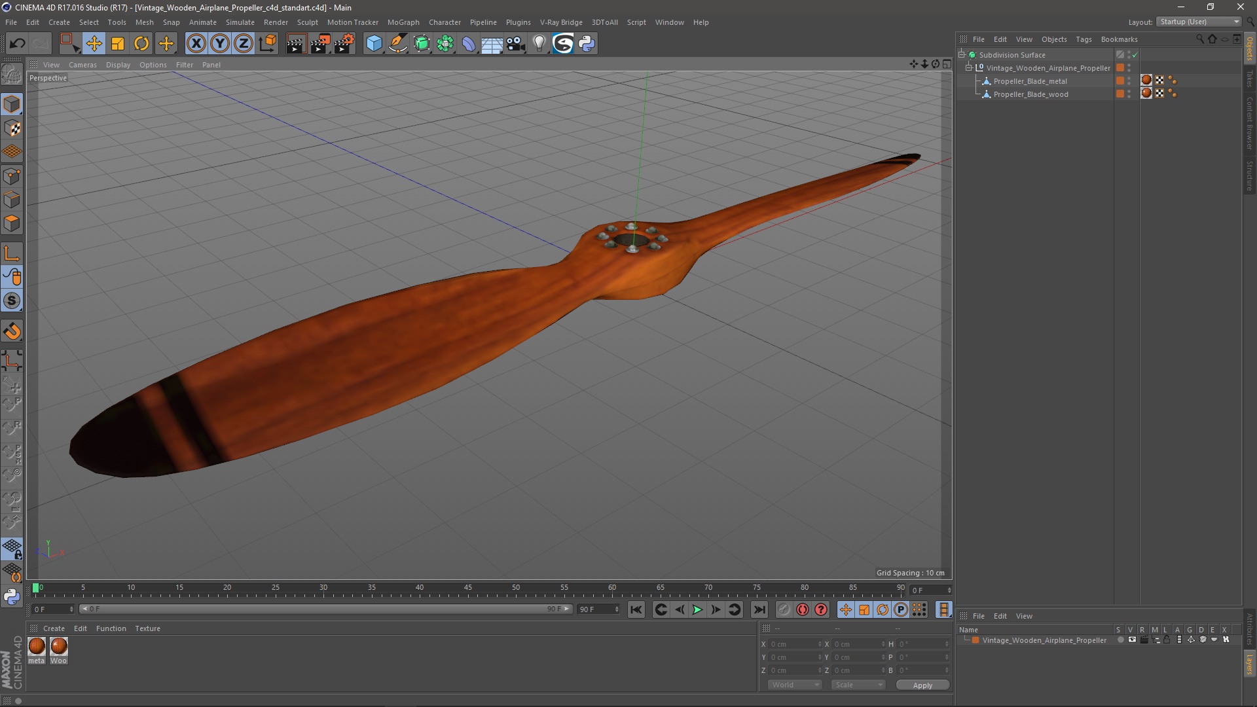This screenshot has height=707, width=1257.
Task: Go to start of animation
Action: [x=636, y=610]
